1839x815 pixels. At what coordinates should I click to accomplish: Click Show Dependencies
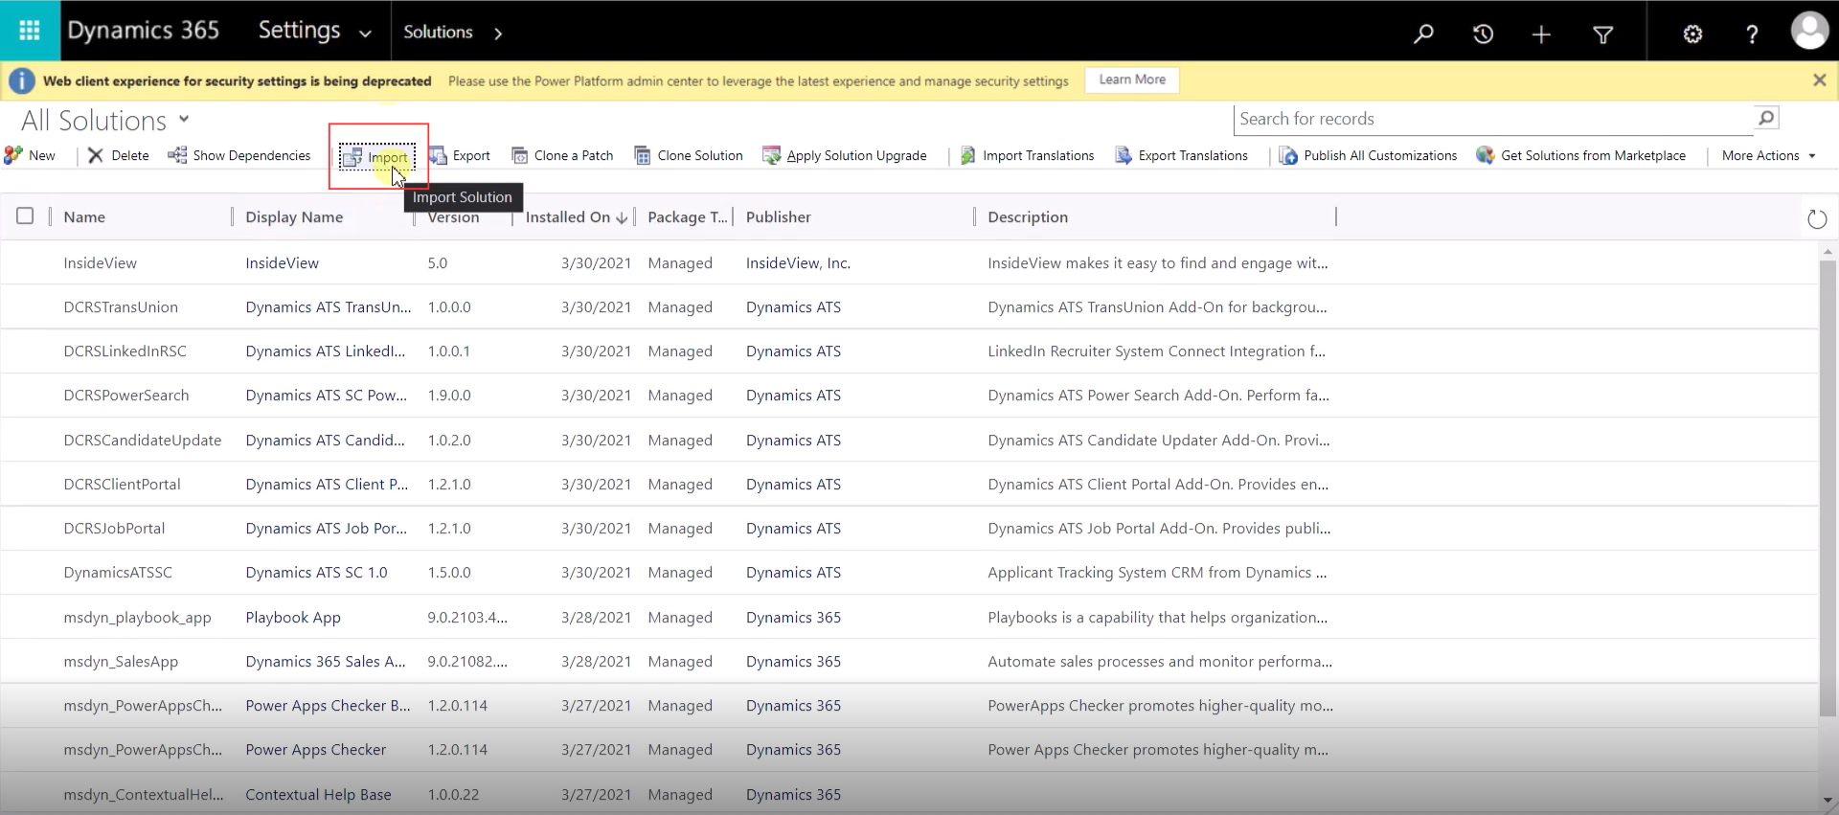[x=239, y=155]
